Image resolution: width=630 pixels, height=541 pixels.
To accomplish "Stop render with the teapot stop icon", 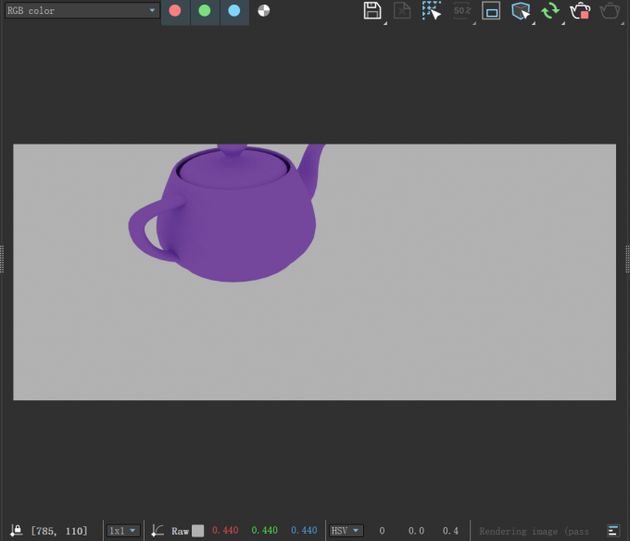I will (x=580, y=11).
